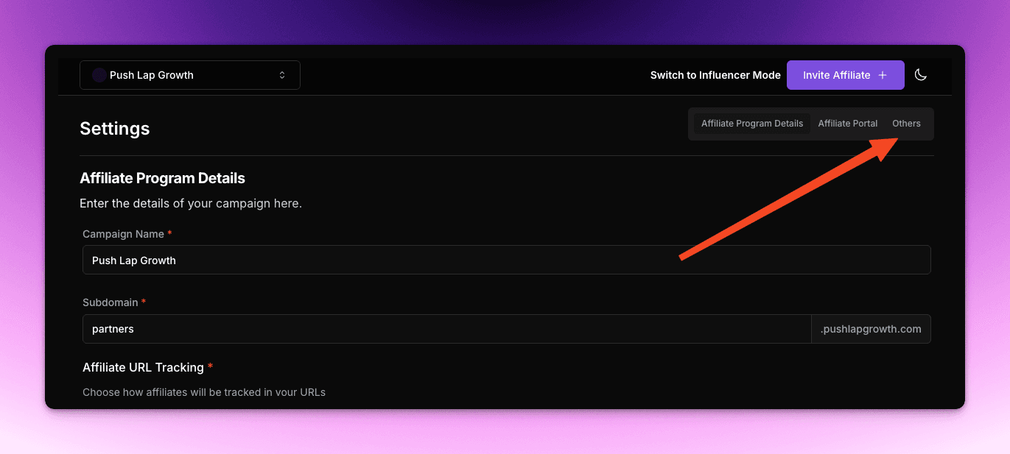Open the Push Lap Growth workspace dropdown
This screenshot has height=454, width=1010.
(189, 75)
